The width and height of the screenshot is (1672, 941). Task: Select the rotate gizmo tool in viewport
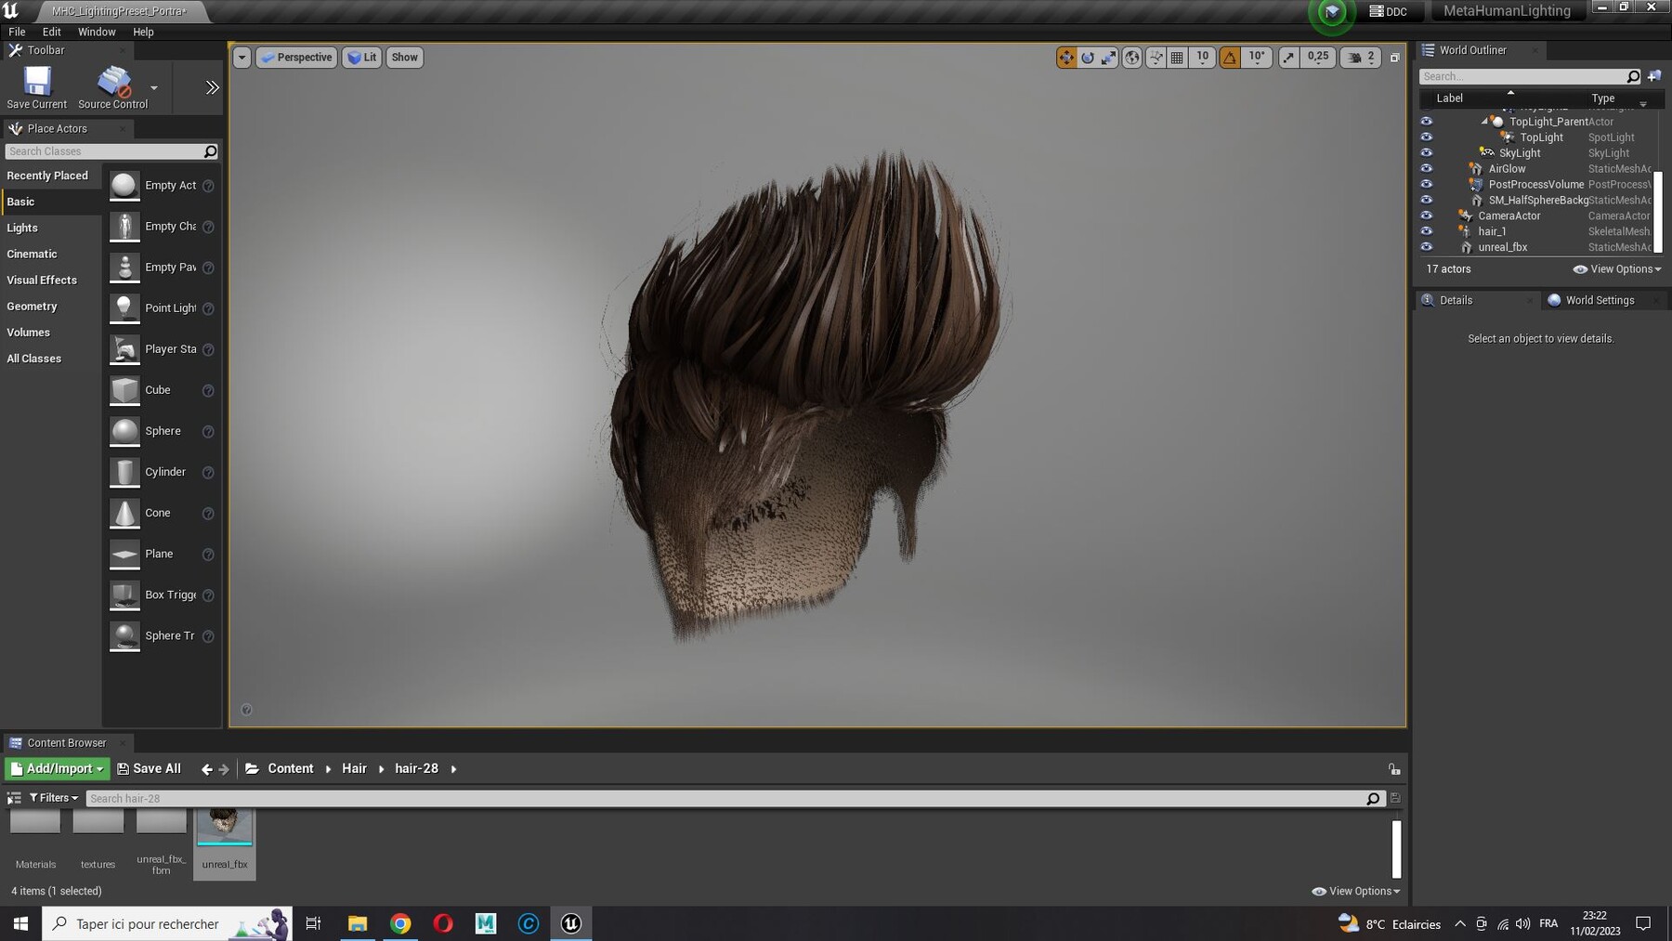click(x=1088, y=58)
